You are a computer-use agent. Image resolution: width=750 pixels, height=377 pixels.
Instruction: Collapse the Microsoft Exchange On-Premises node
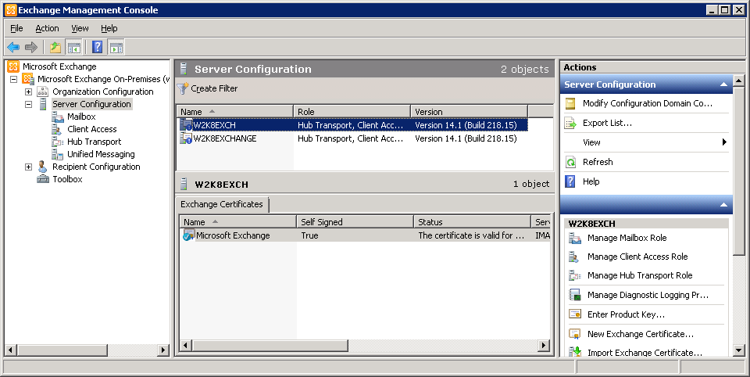(x=13, y=79)
